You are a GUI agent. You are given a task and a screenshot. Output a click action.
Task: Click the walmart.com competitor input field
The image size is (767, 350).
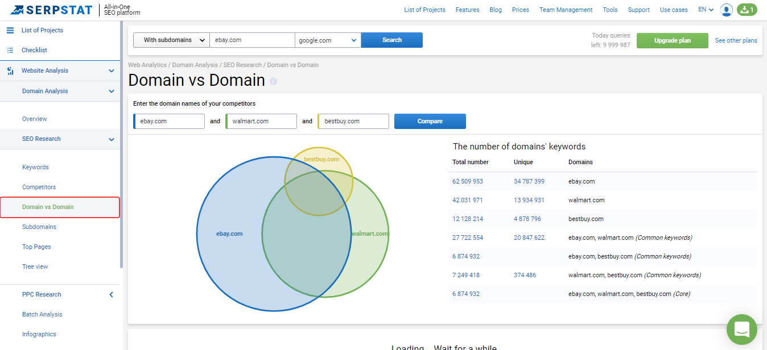pyautogui.click(x=261, y=121)
